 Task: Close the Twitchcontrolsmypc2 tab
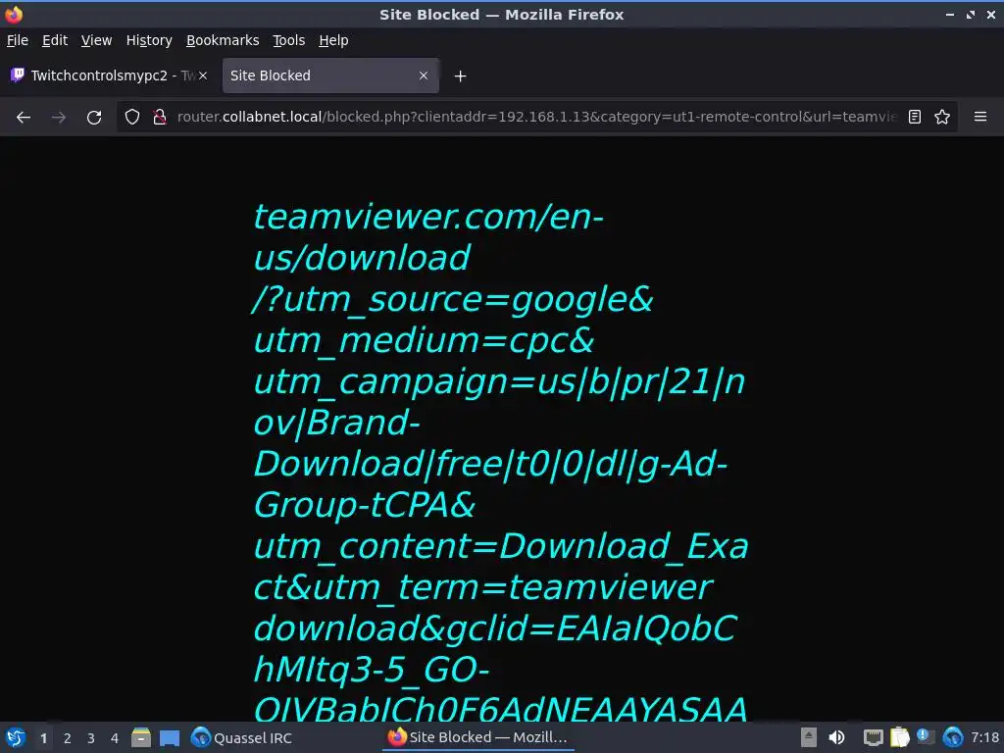pyautogui.click(x=202, y=75)
